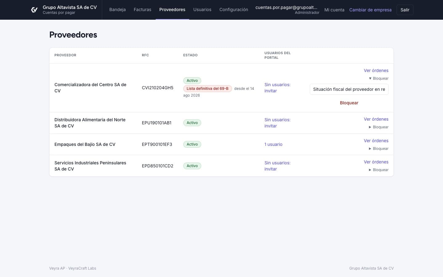Select the Proveedores tab

pyautogui.click(x=172, y=10)
